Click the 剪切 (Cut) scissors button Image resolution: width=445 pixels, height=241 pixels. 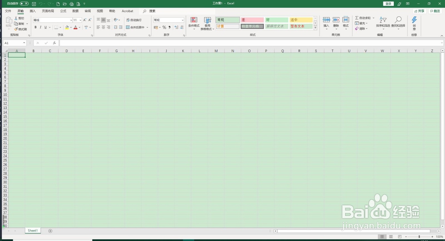click(19, 18)
